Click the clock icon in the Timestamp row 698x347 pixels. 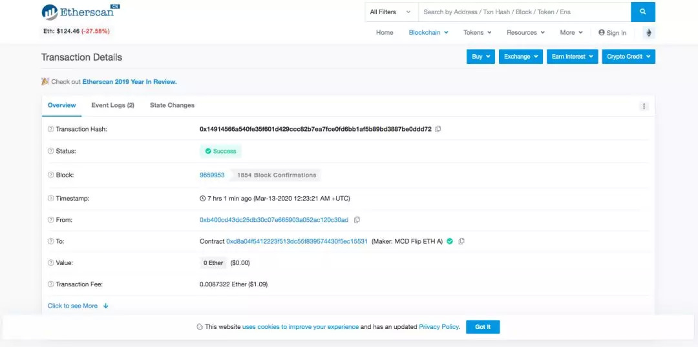202,199
